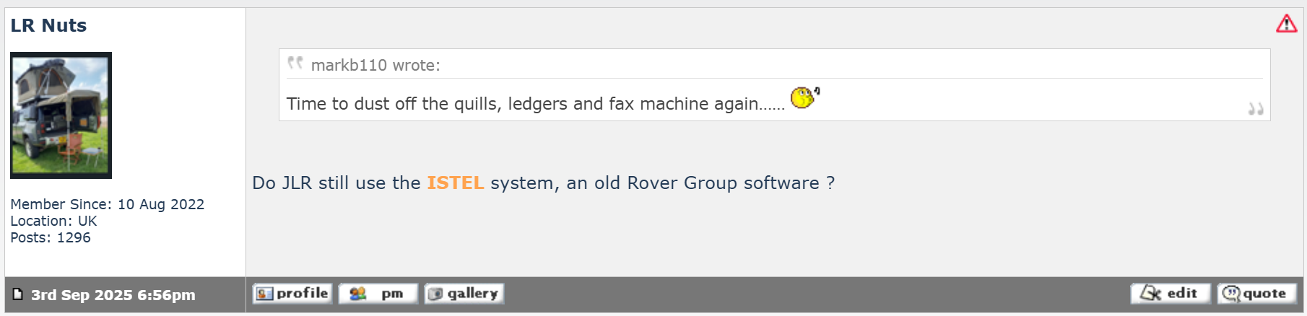Open the LR Nuts username link
Screen dimensions: 1307x316
tap(48, 25)
